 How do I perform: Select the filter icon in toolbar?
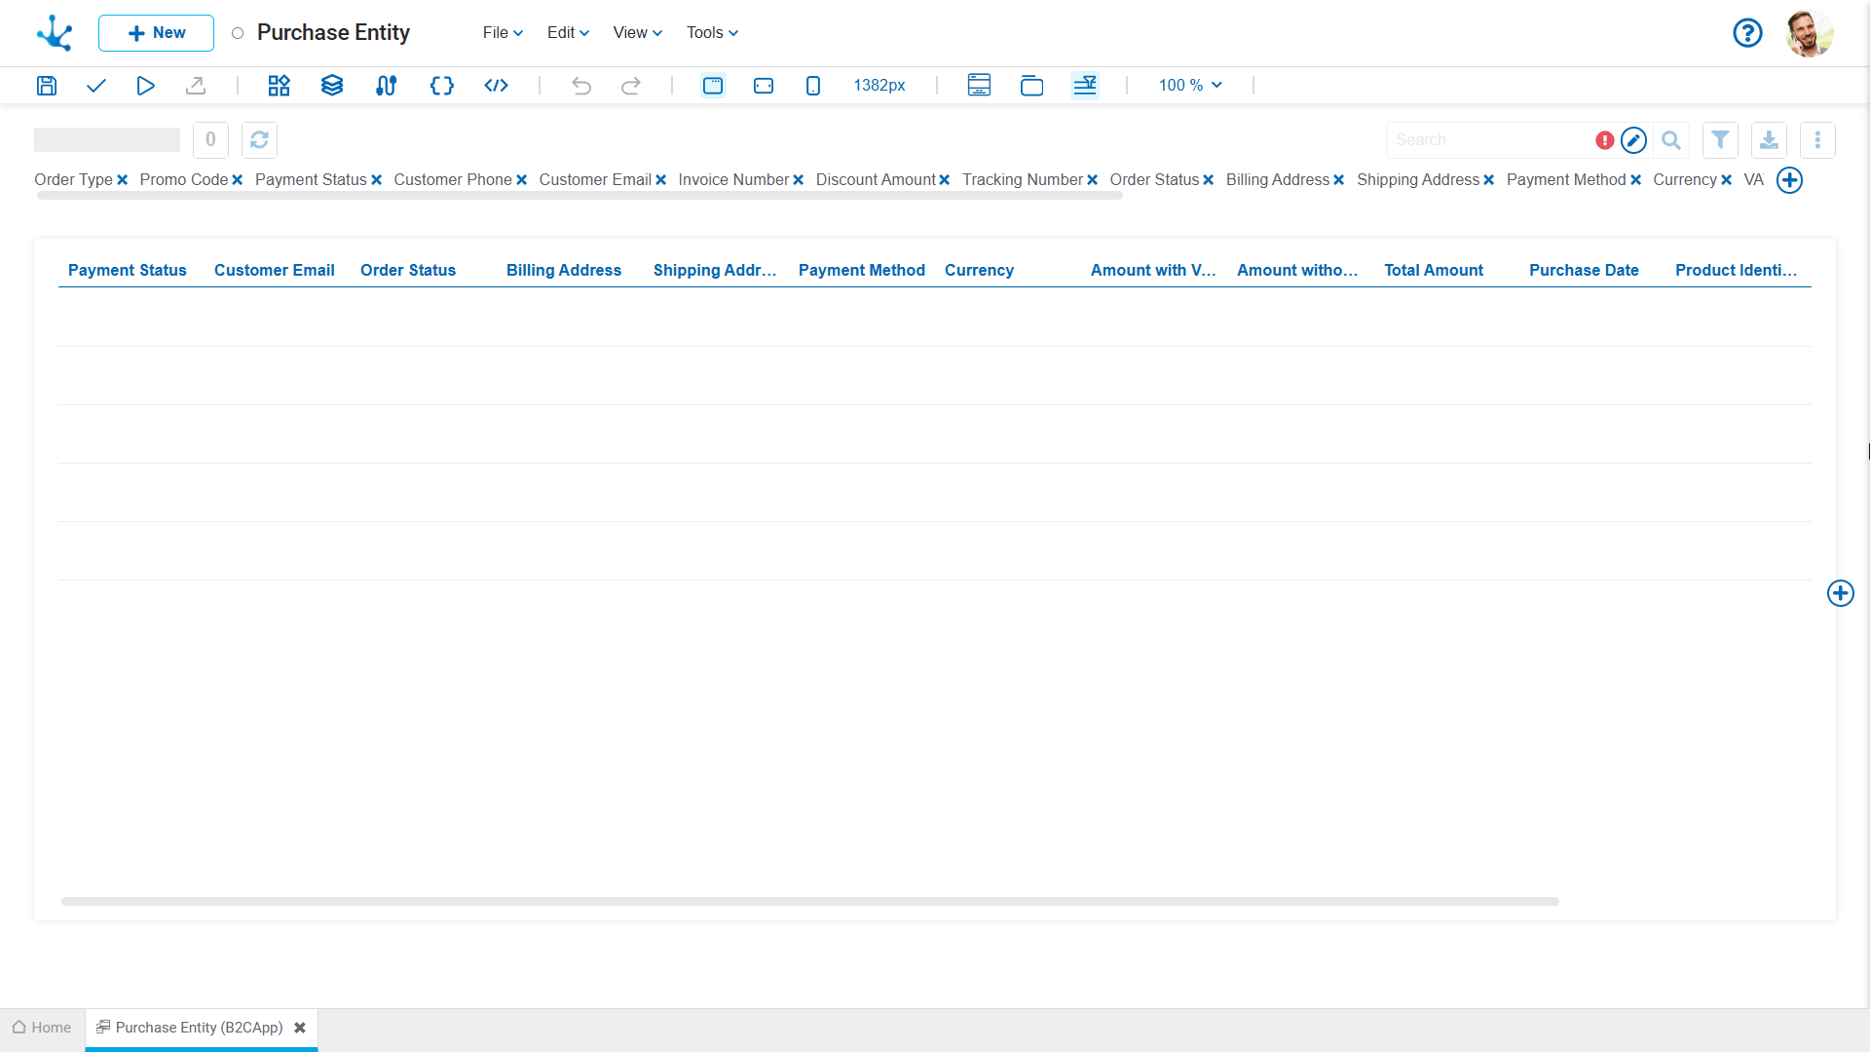pyautogui.click(x=1721, y=138)
